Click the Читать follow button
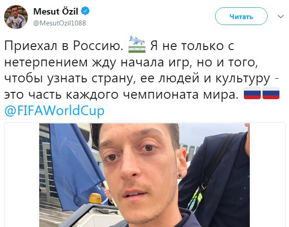The image size is (289, 227). tap(241, 16)
